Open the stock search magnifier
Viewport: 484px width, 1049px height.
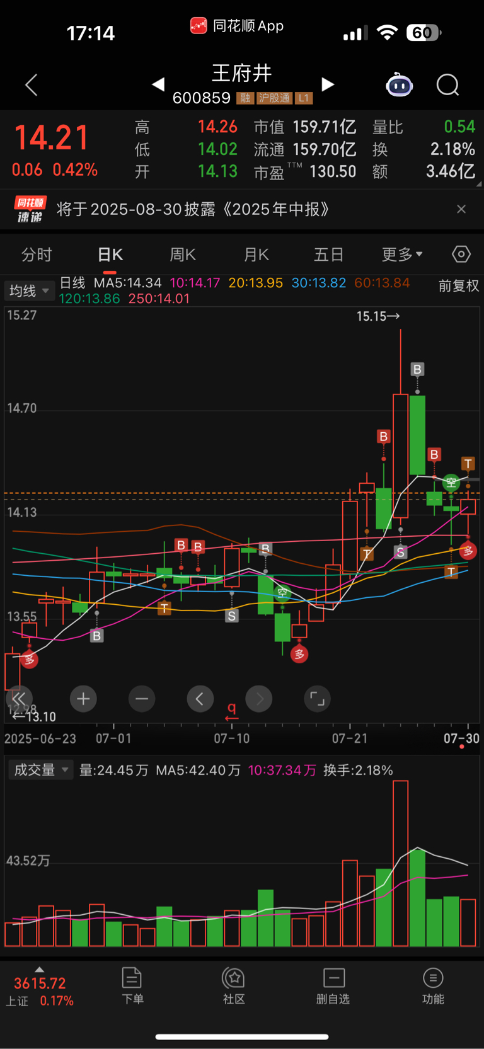pyautogui.click(x=448, y=84)
